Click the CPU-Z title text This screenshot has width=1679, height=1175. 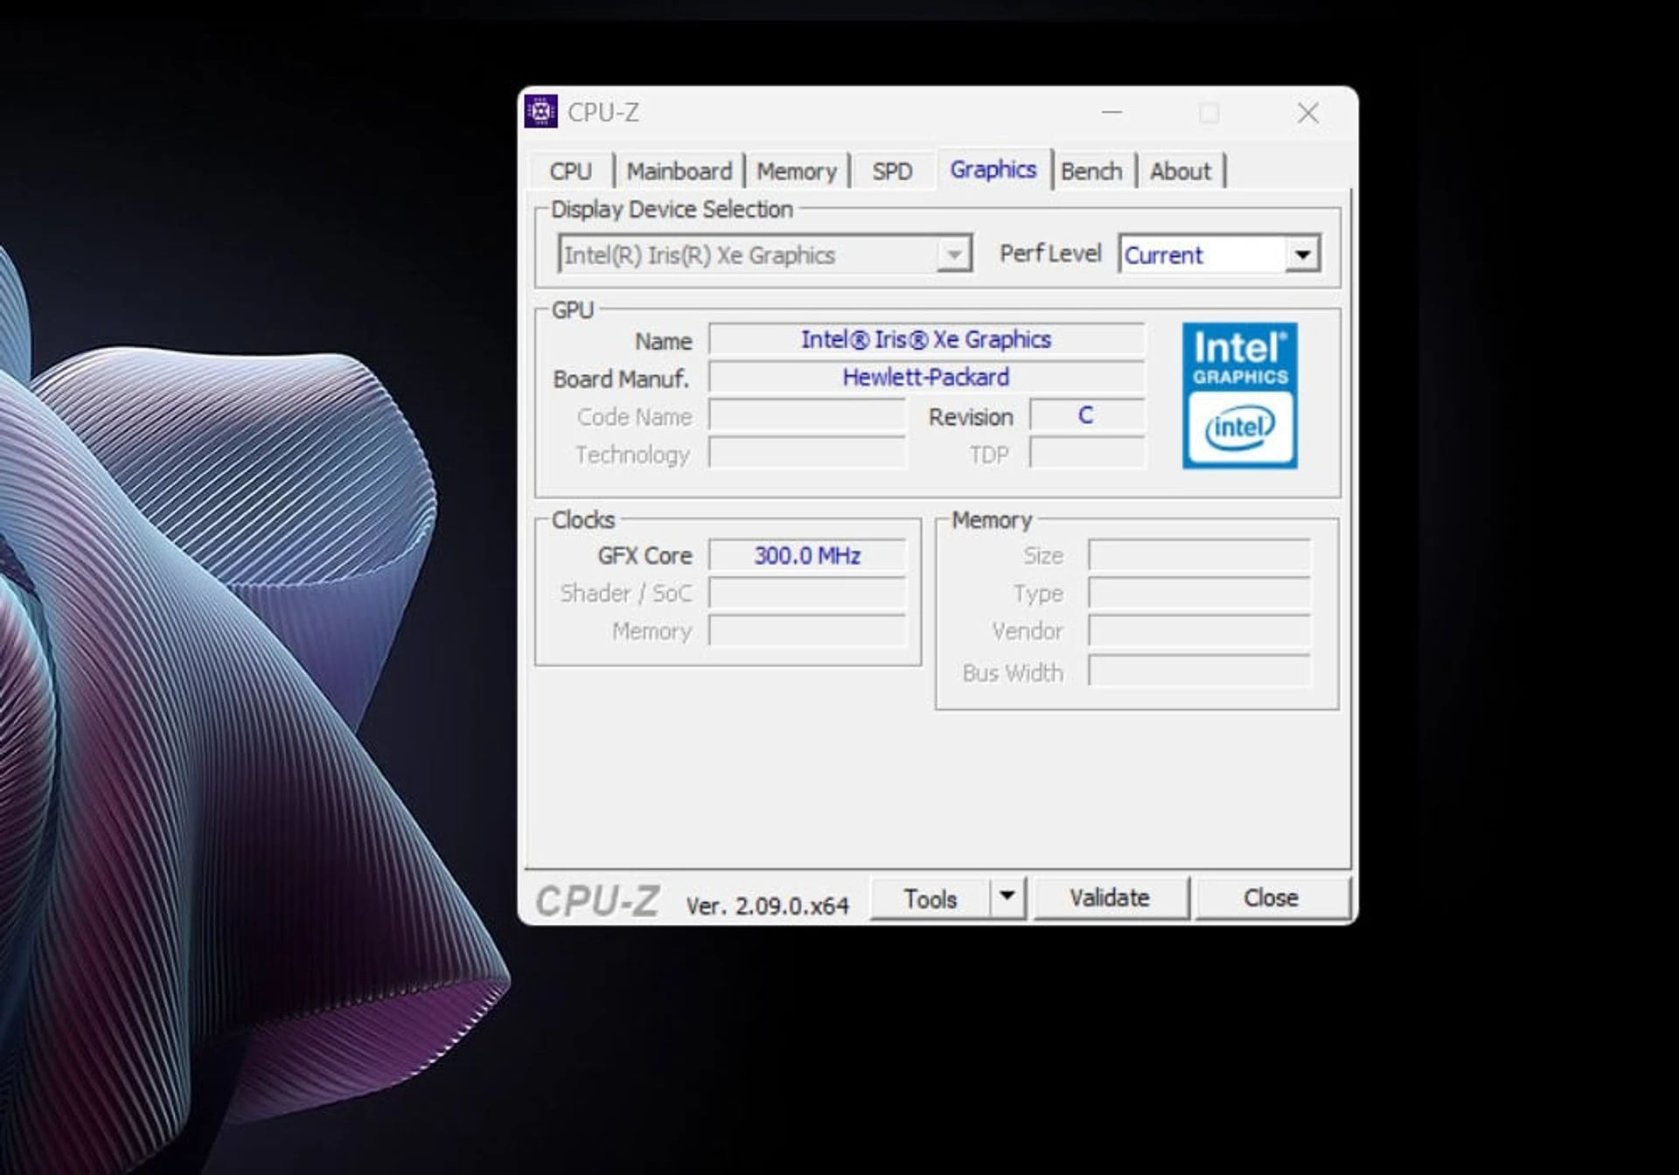603,113
